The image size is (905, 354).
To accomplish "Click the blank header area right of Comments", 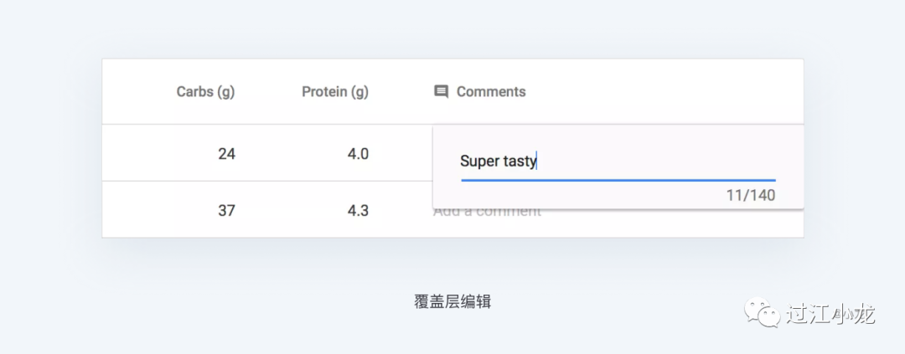I will pyautogui.click(x=664, y=92).
